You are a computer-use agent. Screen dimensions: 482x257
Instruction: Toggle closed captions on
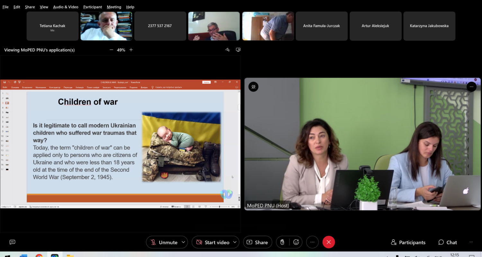[13, 242]
